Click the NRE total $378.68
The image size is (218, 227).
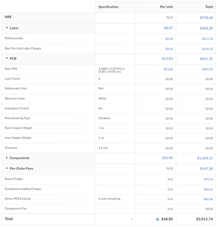click(206, 18)
